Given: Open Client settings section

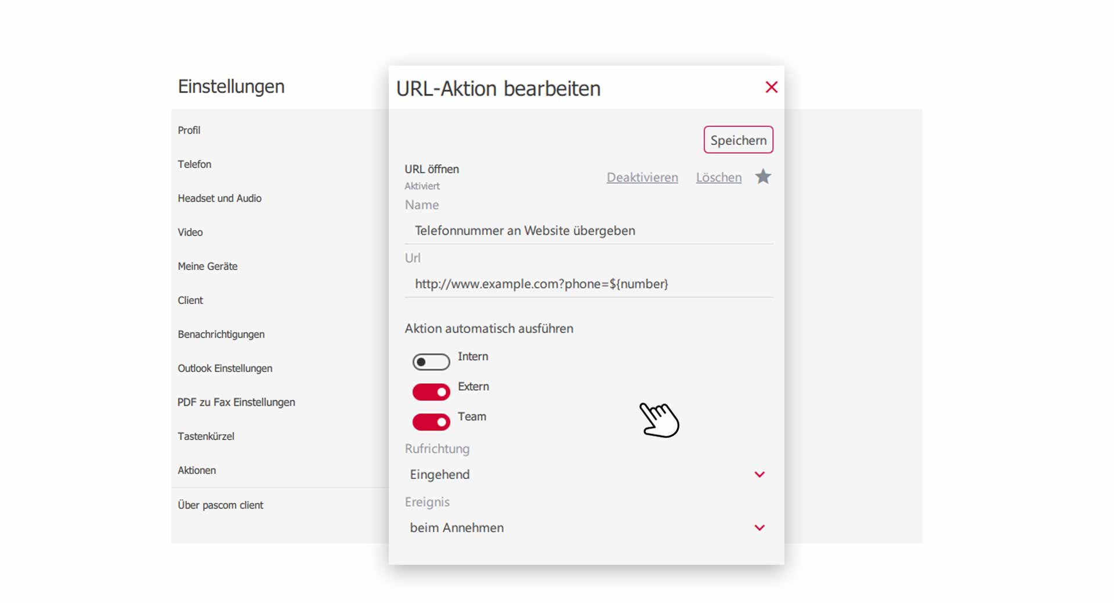Looking at the screenshot, I should 190,300.
